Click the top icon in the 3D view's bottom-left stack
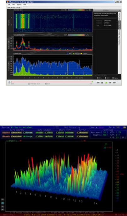This screenshot has width=127, height=216. pyautogui.click(x=3, y=199)
